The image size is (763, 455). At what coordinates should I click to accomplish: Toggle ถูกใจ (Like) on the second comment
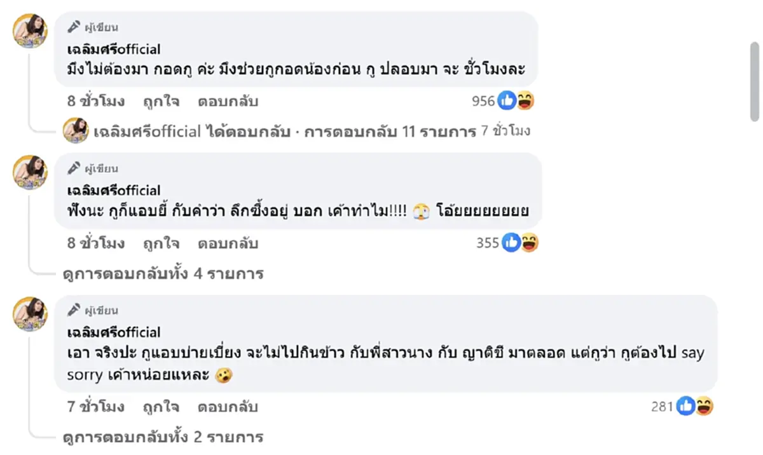162,243
